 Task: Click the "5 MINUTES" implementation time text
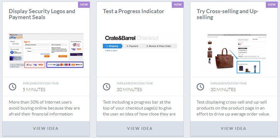coord(34,89)
